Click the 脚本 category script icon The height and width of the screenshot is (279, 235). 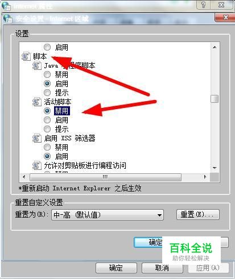point(26,56)
